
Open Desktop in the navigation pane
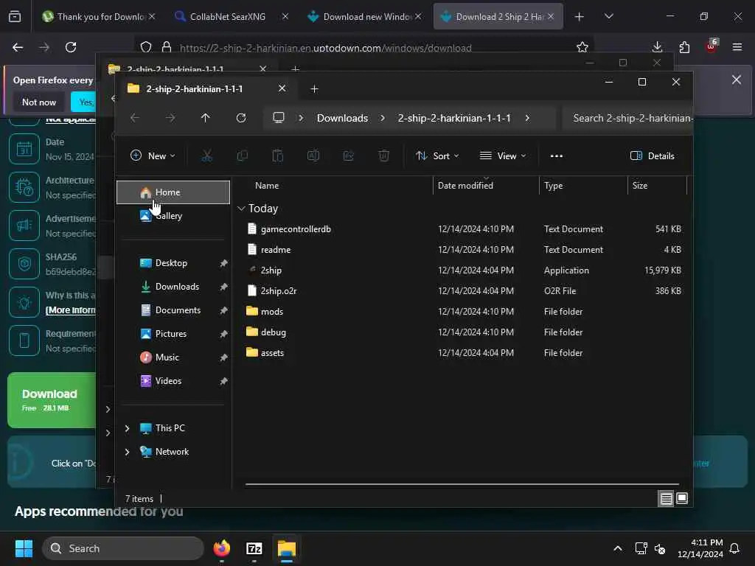[x=173, y=263]
